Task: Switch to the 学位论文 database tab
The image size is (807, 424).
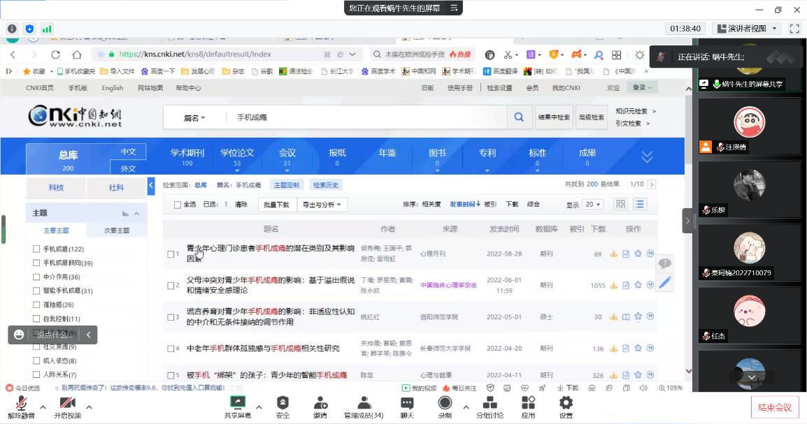Action: coord(237,154)
